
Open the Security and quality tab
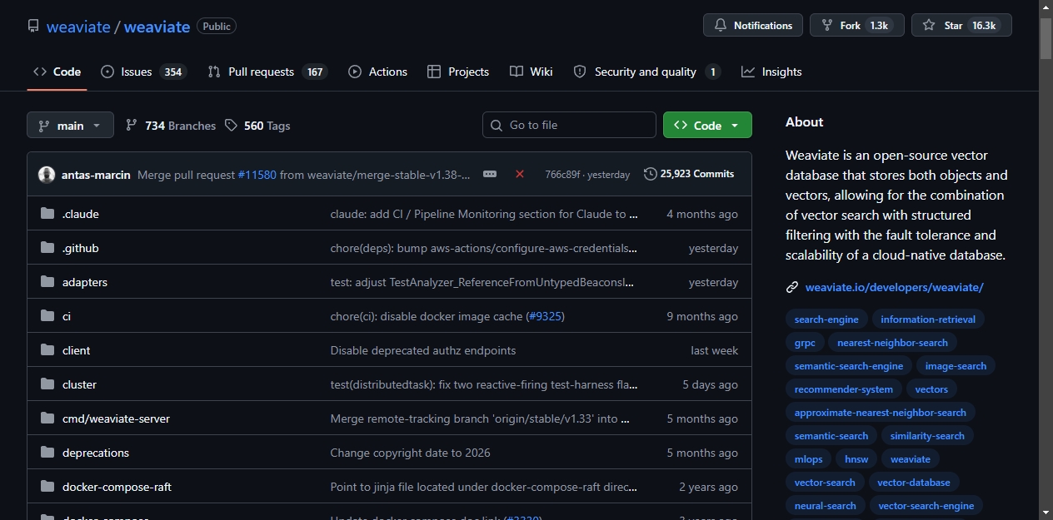coord(646,72)
